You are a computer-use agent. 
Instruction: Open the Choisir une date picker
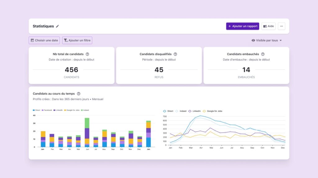click(44, 40)
